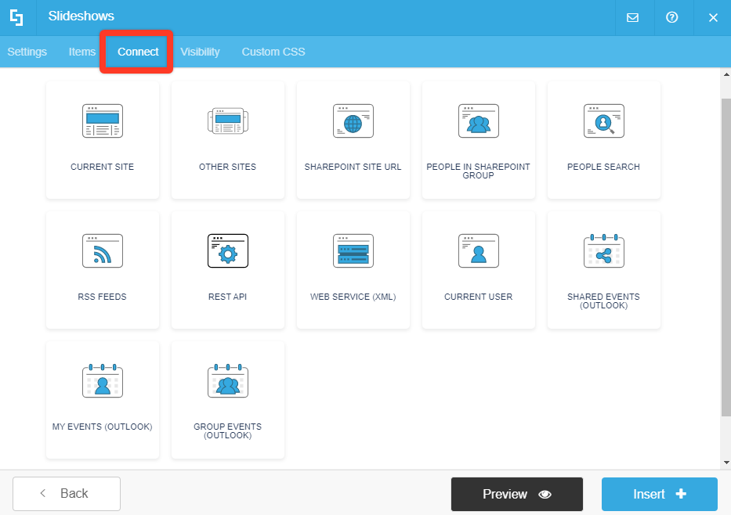
Task: Choose the RSS Feeds icon
Action: (103, 251)
